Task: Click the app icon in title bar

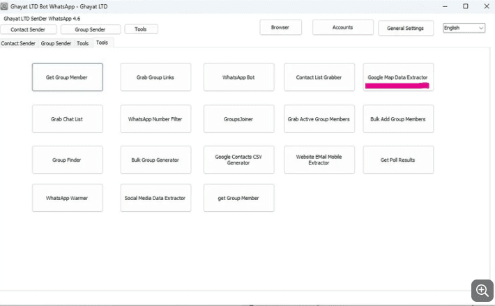Action: click(x=4, y=6)
